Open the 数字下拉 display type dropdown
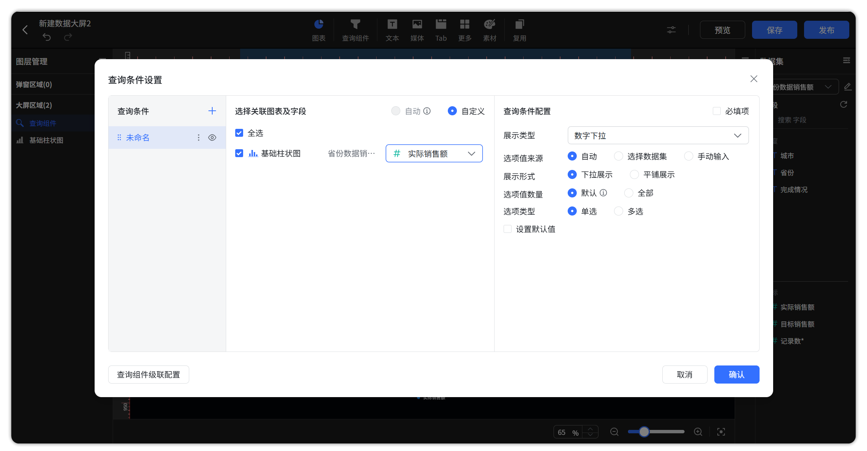Screen dimensions: 867x451 [658, 135]
